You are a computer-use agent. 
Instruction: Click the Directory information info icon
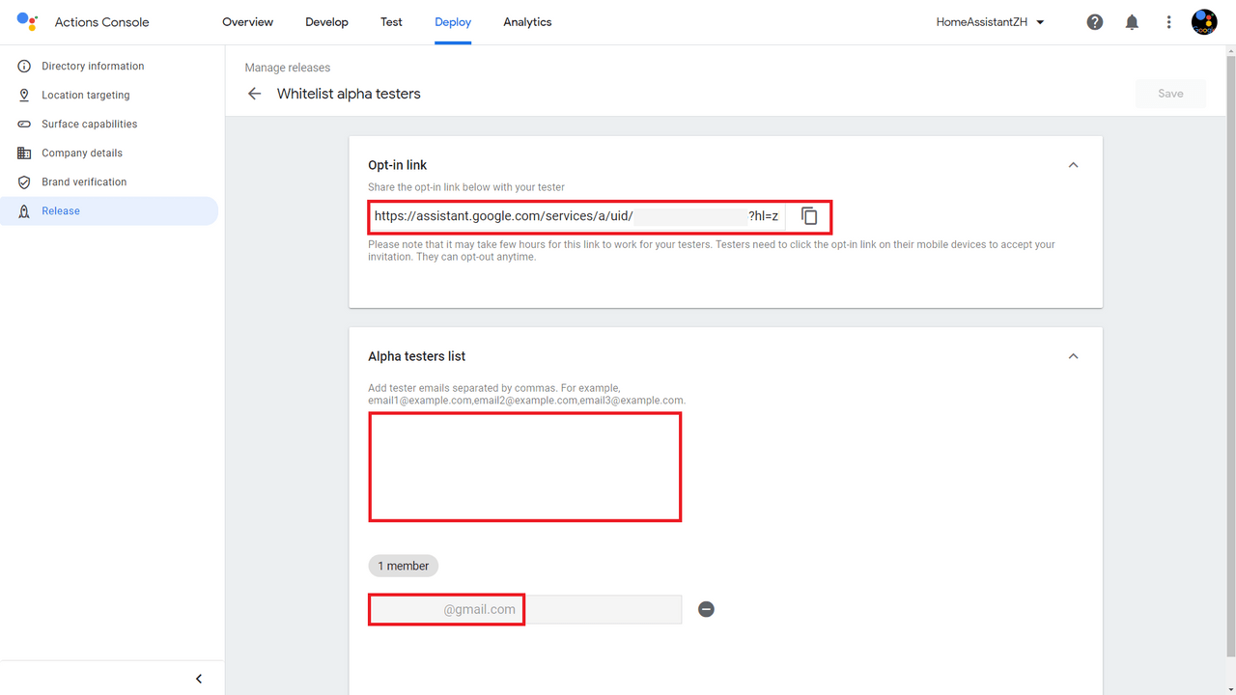[x=24, y=67]
